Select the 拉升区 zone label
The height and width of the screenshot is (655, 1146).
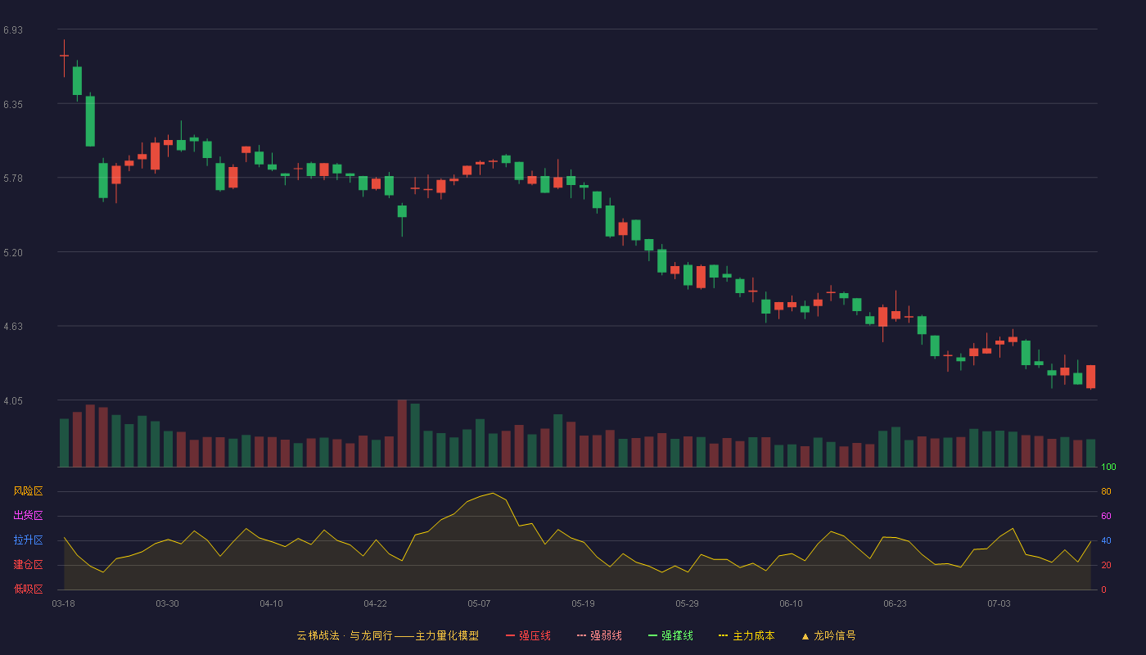[x=28, y=540]
